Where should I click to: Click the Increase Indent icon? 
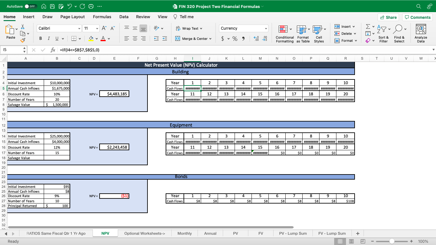click(x=165, y=39)
